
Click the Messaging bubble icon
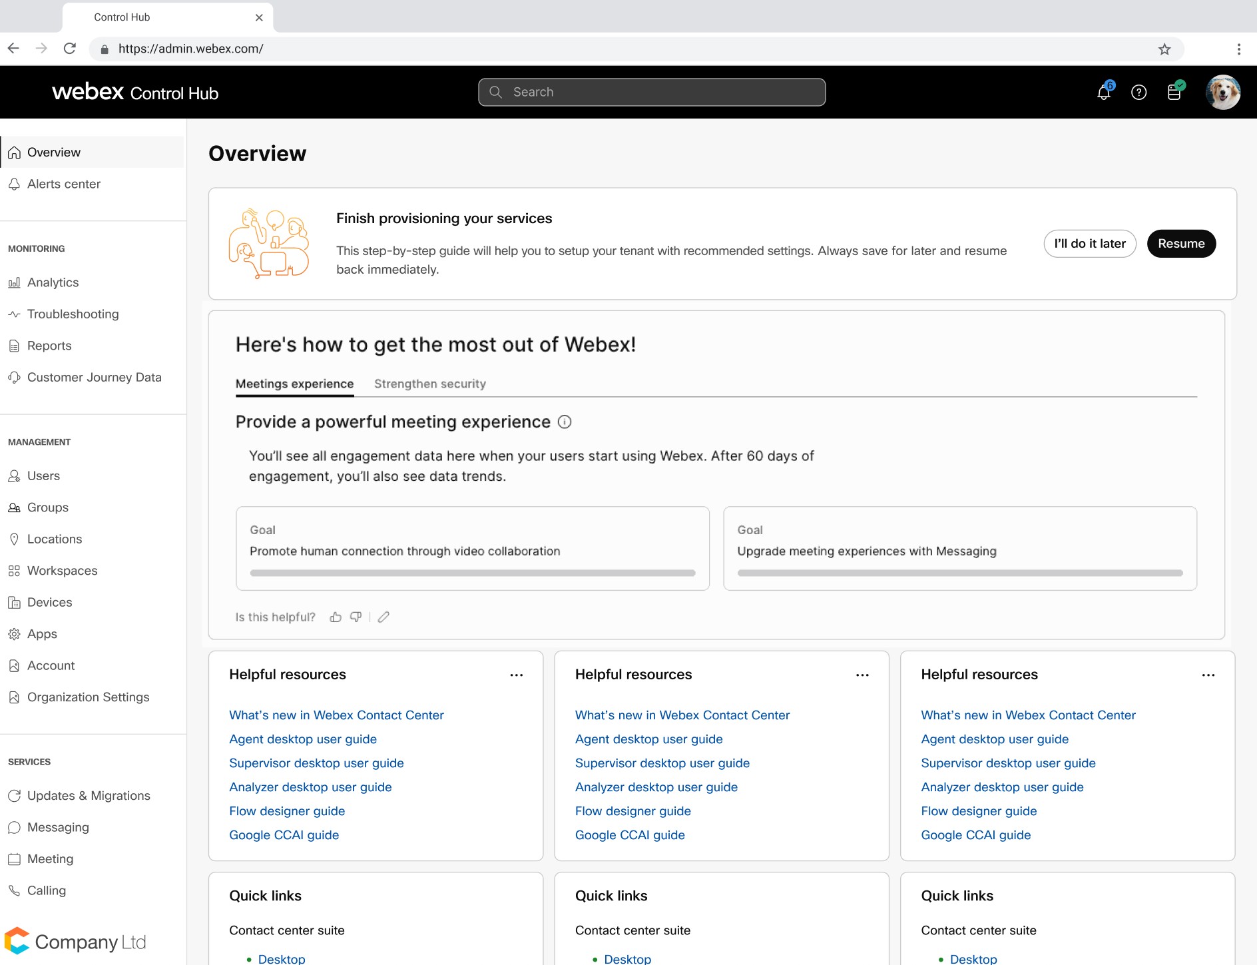(14, 827)
